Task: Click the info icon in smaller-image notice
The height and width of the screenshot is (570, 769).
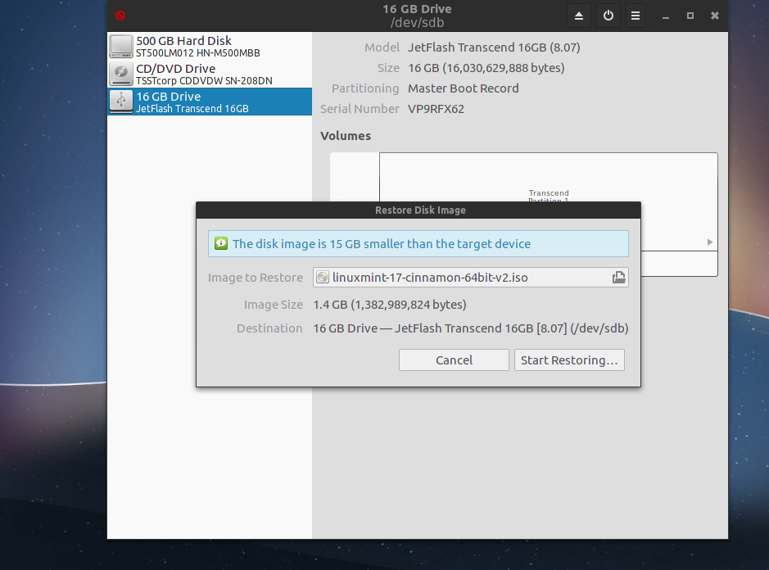Action: point(221,243)
